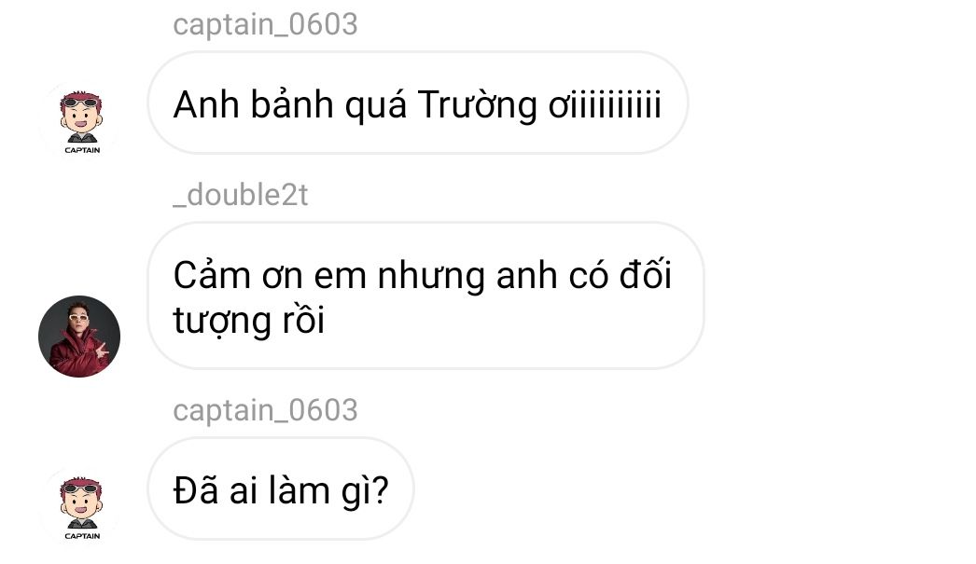Click "tượng rồi" on the reply's second line
The height and width of the screenshot is (564, 976).
[248, 321]
